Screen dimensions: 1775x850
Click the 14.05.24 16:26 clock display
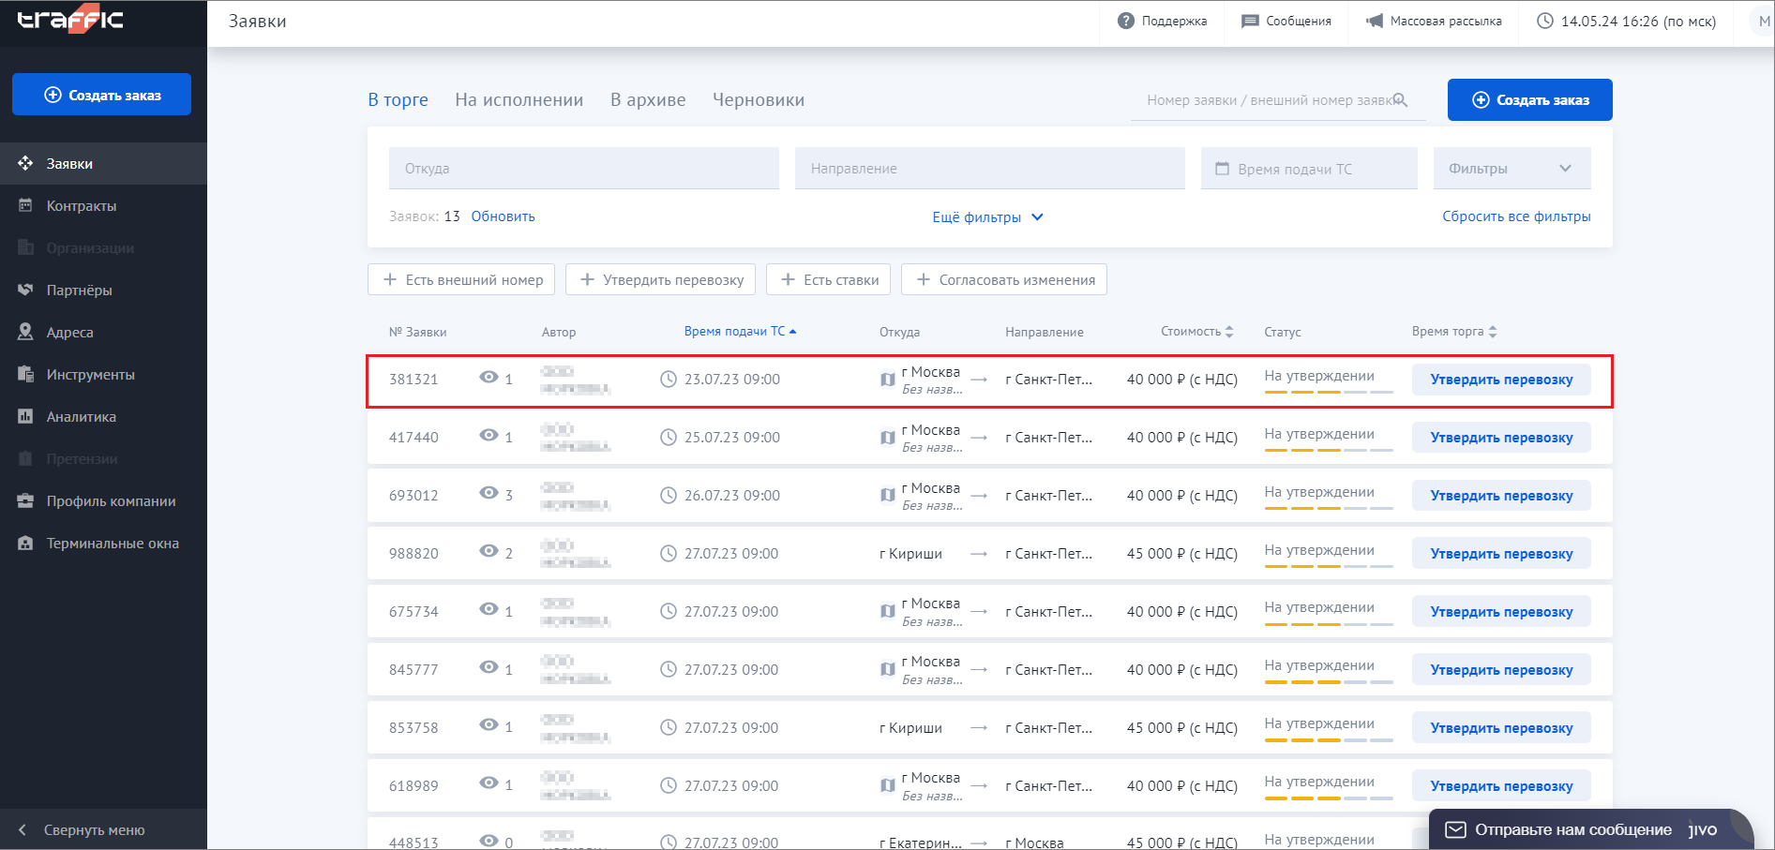coord(1626,21)
